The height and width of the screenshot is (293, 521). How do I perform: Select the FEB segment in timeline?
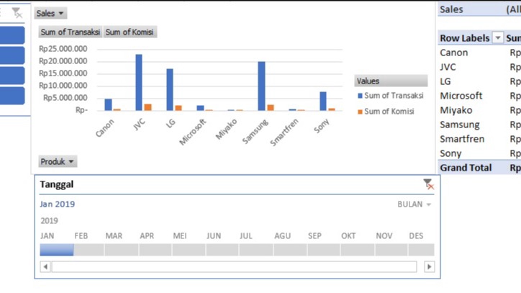pyautogui.click(x=89, y=250)
